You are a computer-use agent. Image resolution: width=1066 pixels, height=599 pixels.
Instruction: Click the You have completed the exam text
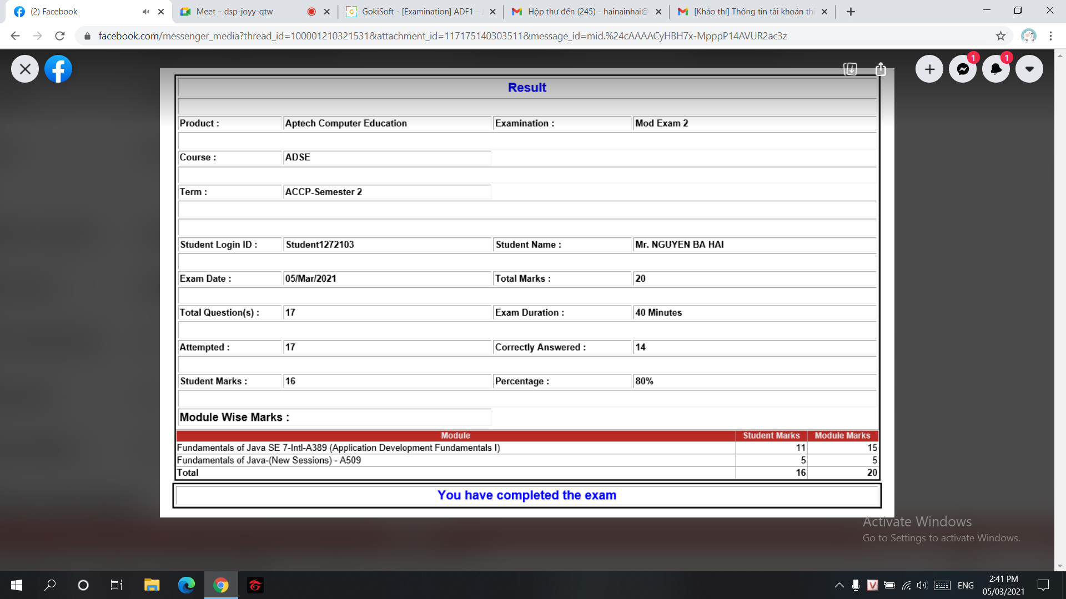tap(527, 495)
